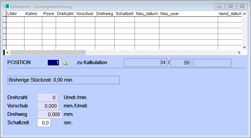Viewport: 251px width, 138px height.
Task: Close the Kalkulation window
Action: point(242,6)
